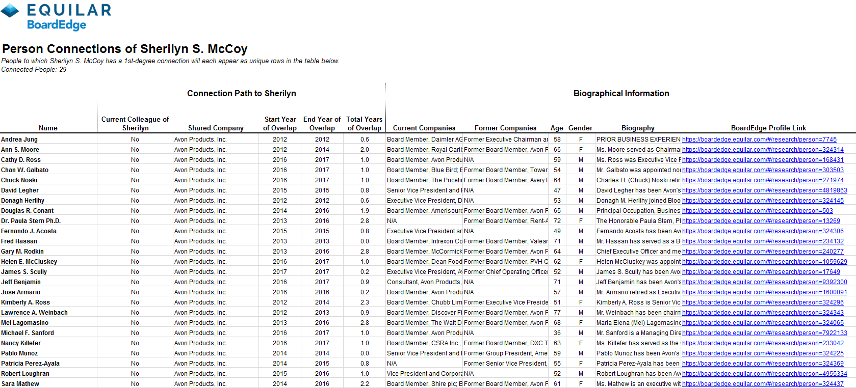Follow Chan W. Galbato's BoardEdge link
The image size is (856, 388).
pos(763,170)
